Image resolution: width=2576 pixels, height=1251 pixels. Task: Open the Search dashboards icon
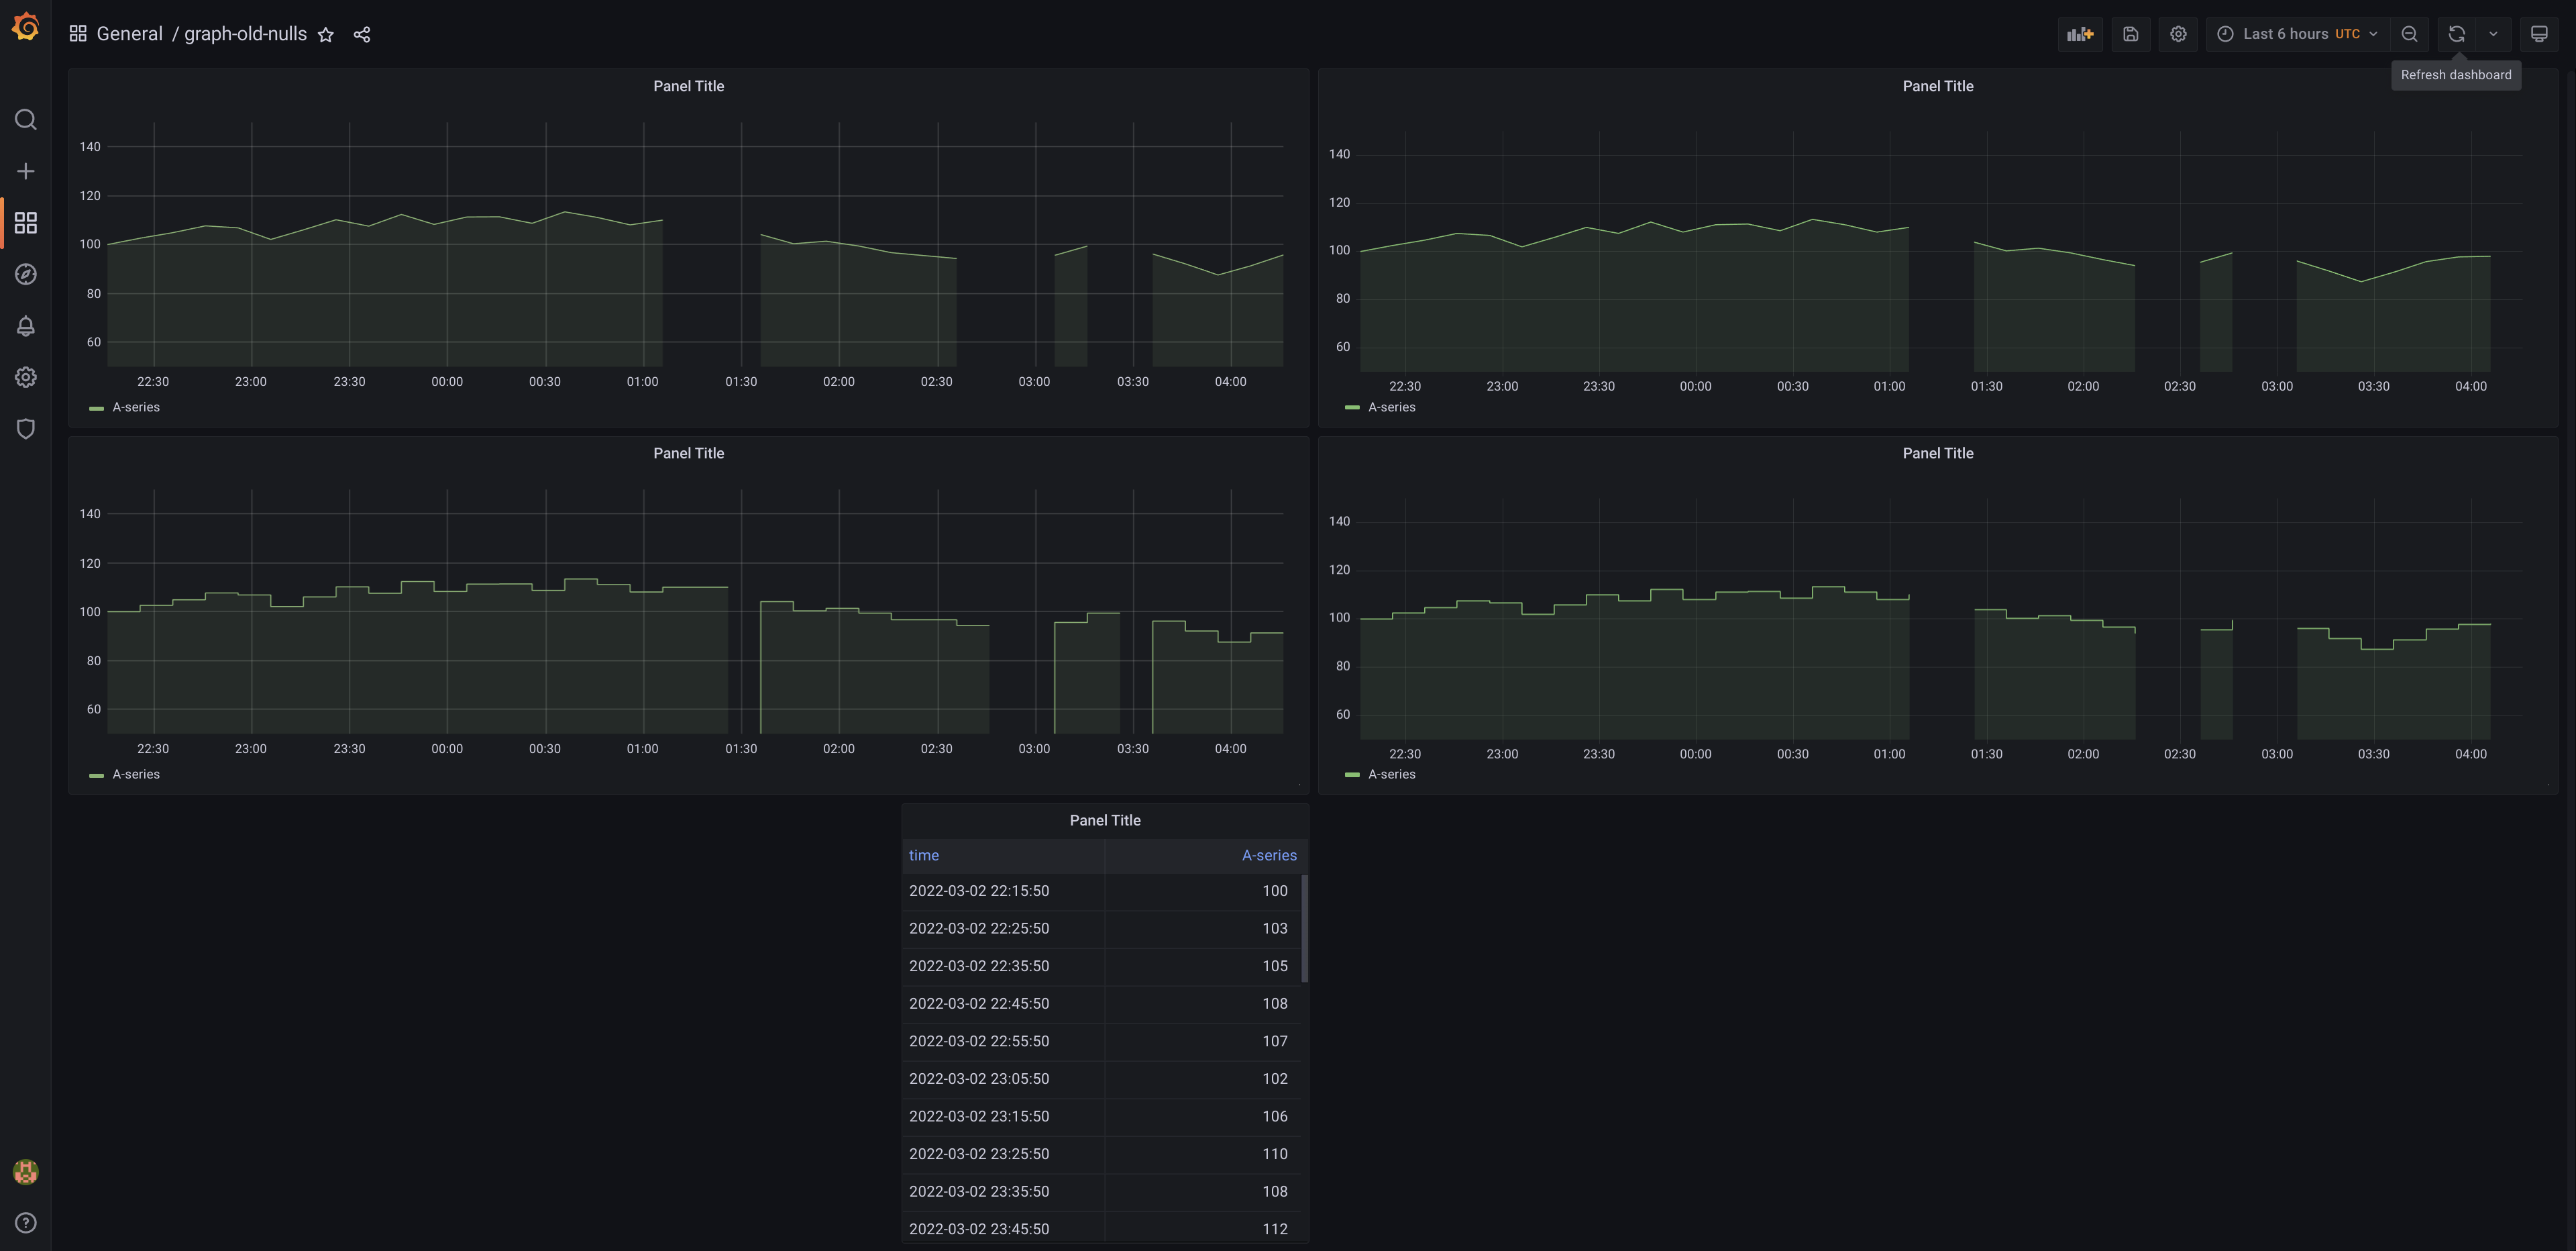tap(25, 119)
